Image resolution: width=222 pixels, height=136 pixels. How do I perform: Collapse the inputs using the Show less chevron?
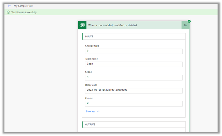(98, 111)
